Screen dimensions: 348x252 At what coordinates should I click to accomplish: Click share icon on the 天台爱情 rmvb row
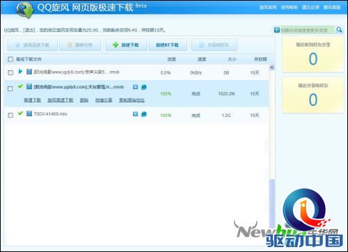pos(144,87)
